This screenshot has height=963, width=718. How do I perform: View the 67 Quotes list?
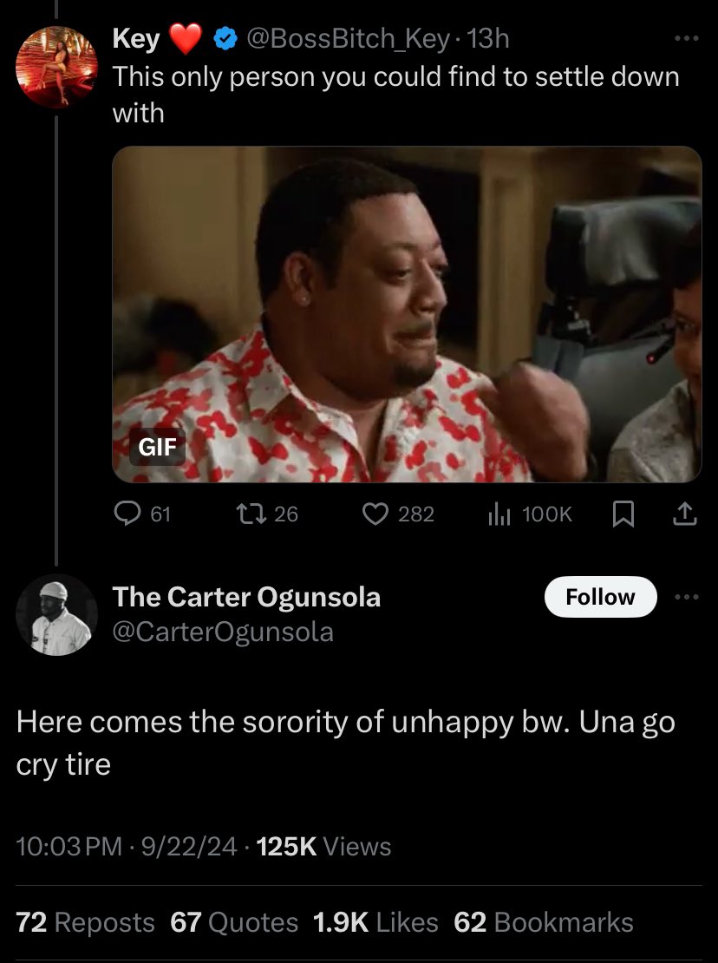234,922
